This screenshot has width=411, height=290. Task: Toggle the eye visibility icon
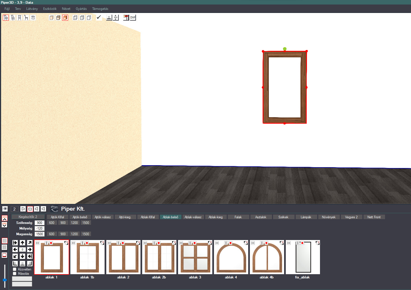tap(5, 209)
